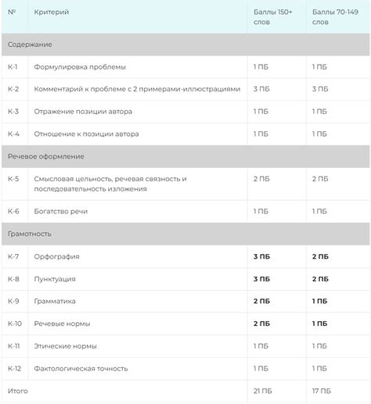
Task: Click the 21 ПБ total value
Action: pos(262,391)
